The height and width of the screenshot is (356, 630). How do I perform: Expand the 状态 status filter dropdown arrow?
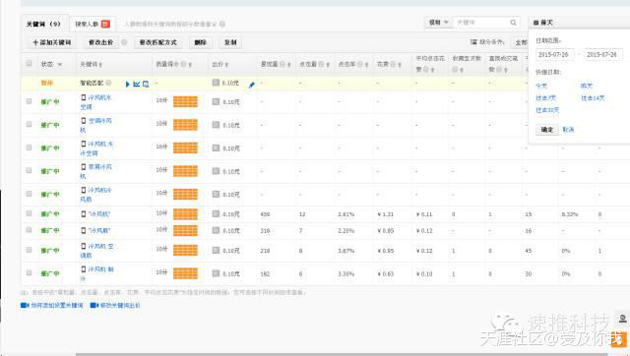pyautogui.click(x=60, y=65)
